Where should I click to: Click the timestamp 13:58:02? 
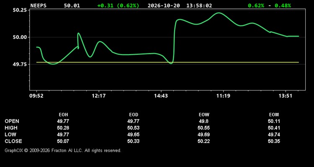199,5
